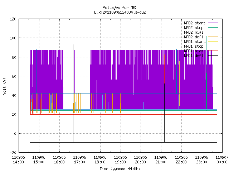Viewport: 229px width, 172px height.
Task: Click the 'NPD2 bias' legend label
Action: pyautogui.click(x=194, y=32)
